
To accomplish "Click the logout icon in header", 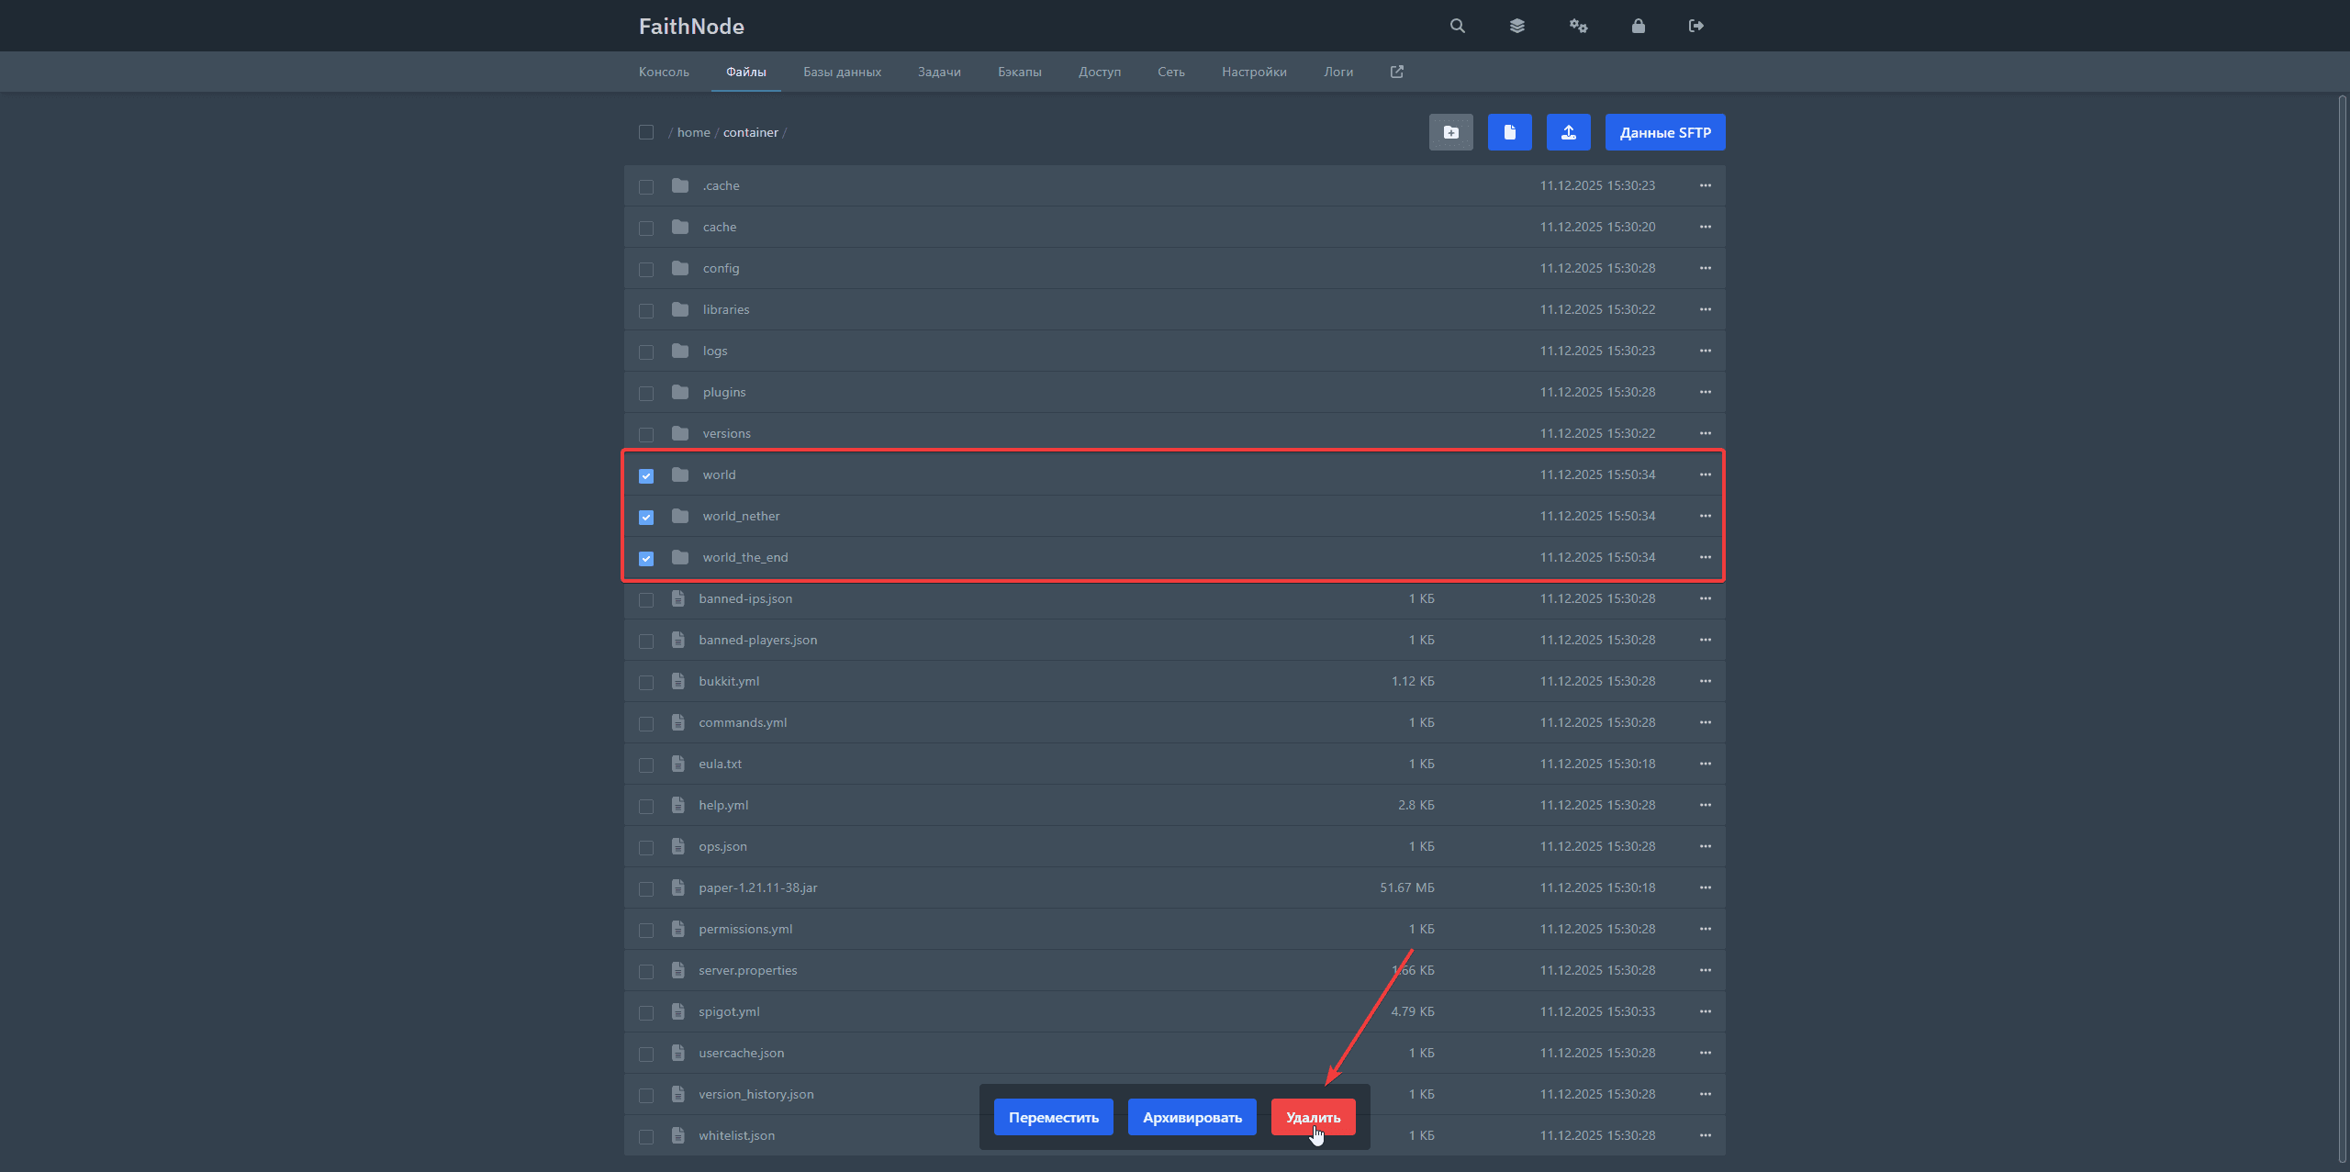I will coord(1696,26).
